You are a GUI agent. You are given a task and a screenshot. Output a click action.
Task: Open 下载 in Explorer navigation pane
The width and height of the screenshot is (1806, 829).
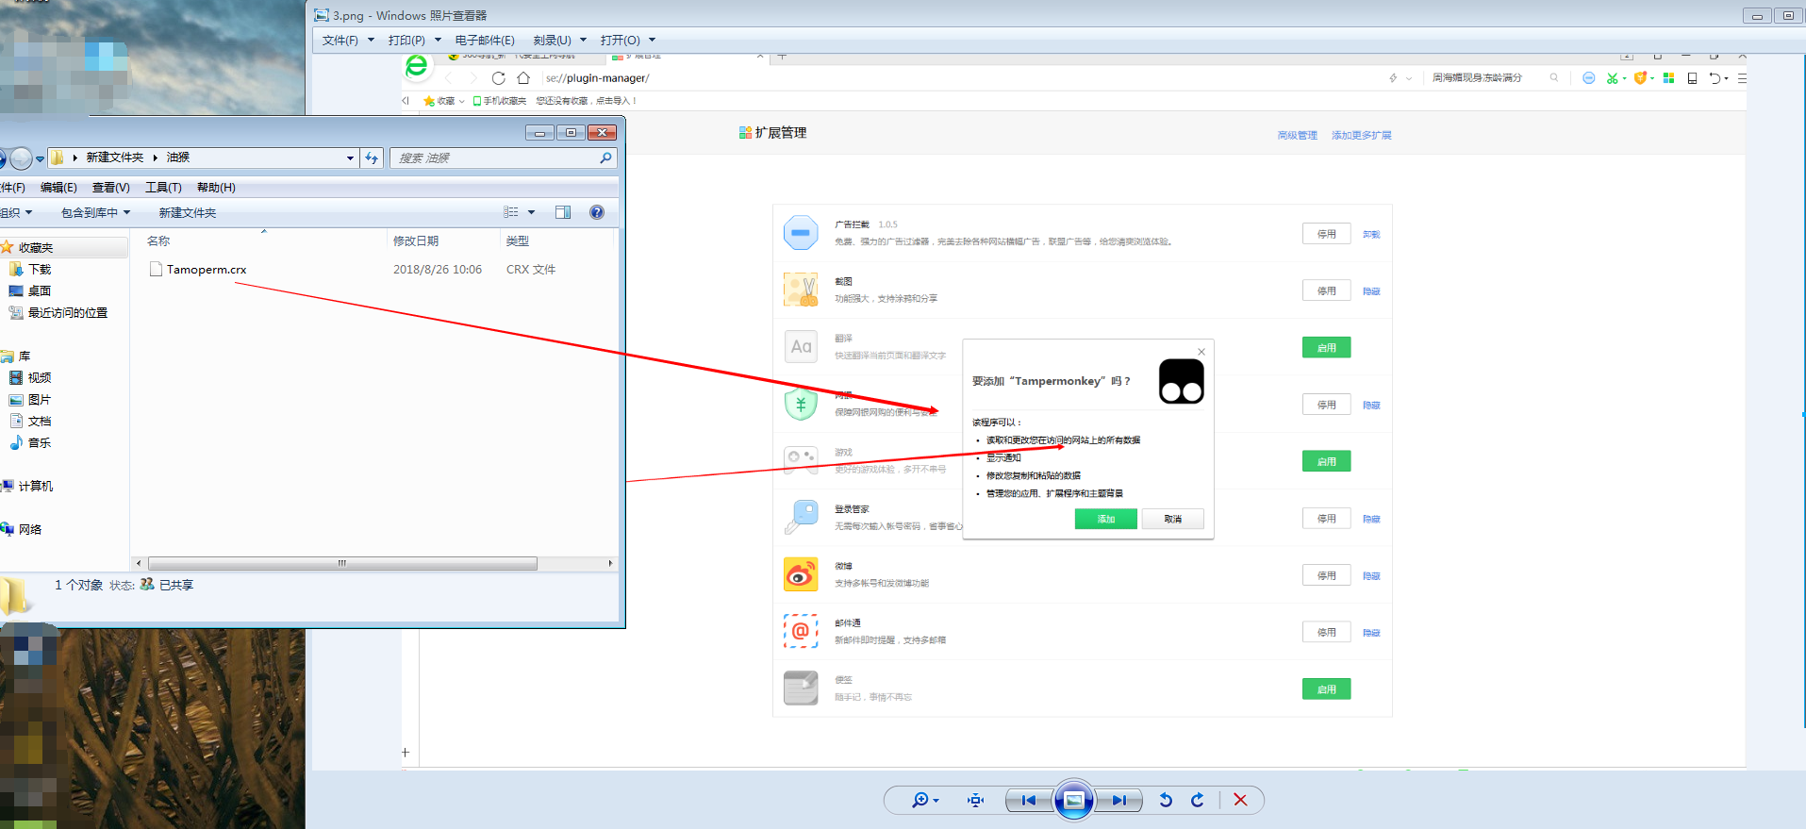(x=40, y=270)
